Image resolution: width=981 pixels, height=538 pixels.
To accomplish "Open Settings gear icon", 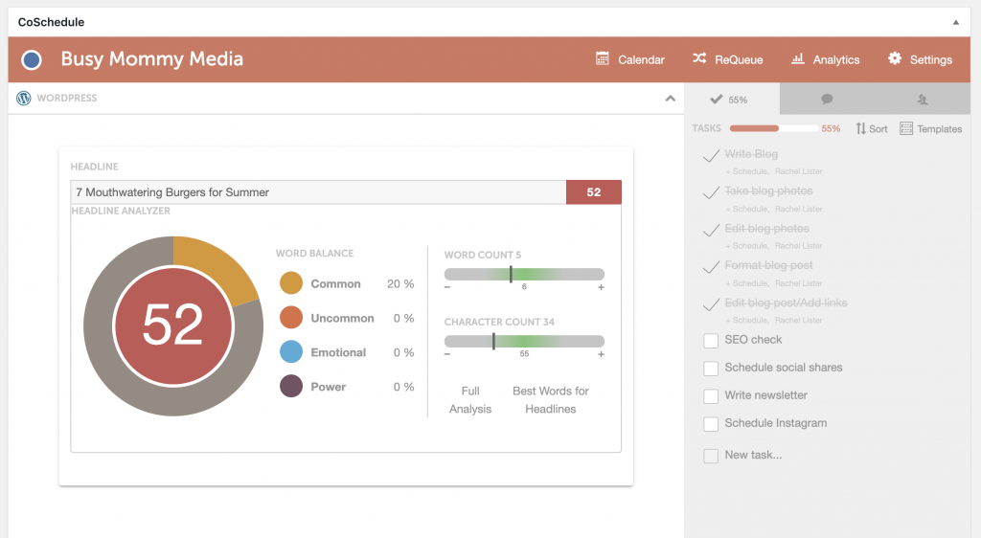I will (895, 59).
